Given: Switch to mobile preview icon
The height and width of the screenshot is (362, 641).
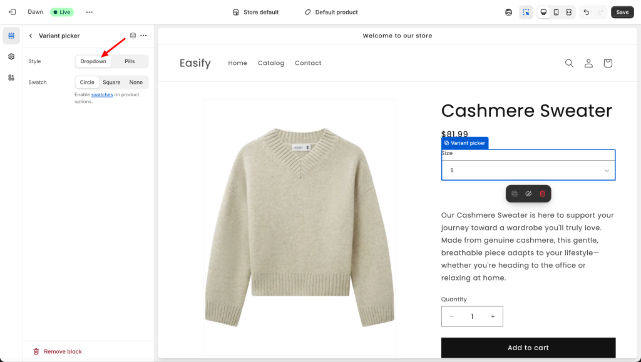Looking at the screenshot, I should click(x=556, y=12).
